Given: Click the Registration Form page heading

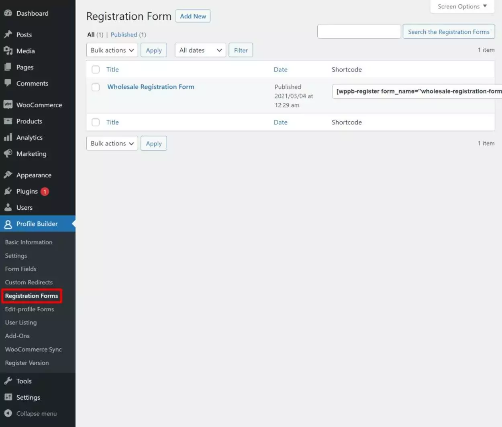Looking at the screenshot, I should (129, 16).
